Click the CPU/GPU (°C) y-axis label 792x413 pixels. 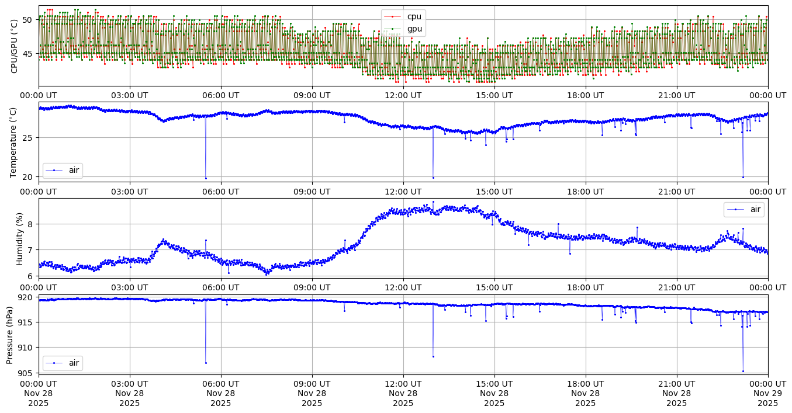[15, 47]
